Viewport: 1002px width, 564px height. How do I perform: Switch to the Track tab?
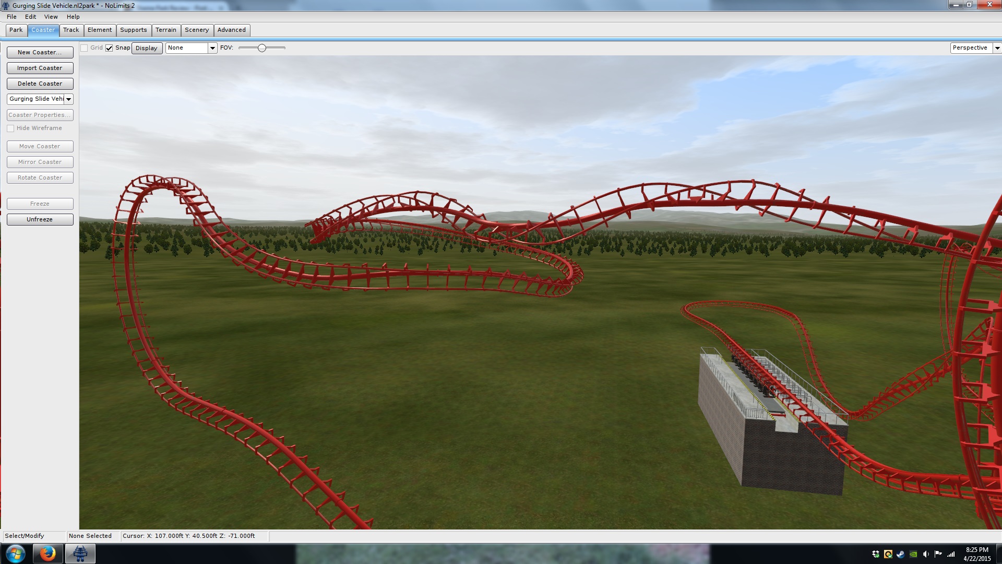(x=71, y=30)
